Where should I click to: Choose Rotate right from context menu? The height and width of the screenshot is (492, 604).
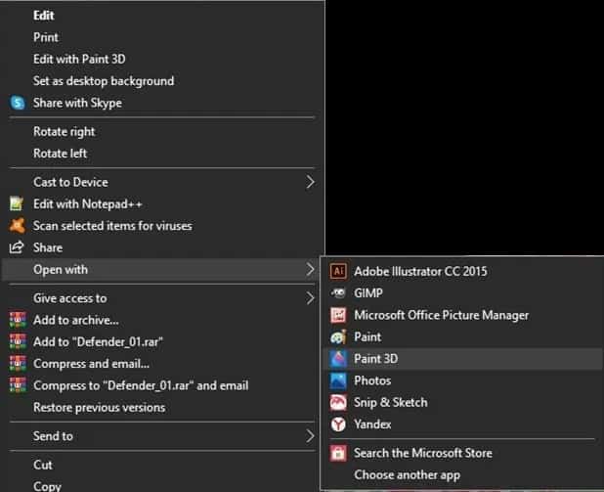click(x=65, y=131)
